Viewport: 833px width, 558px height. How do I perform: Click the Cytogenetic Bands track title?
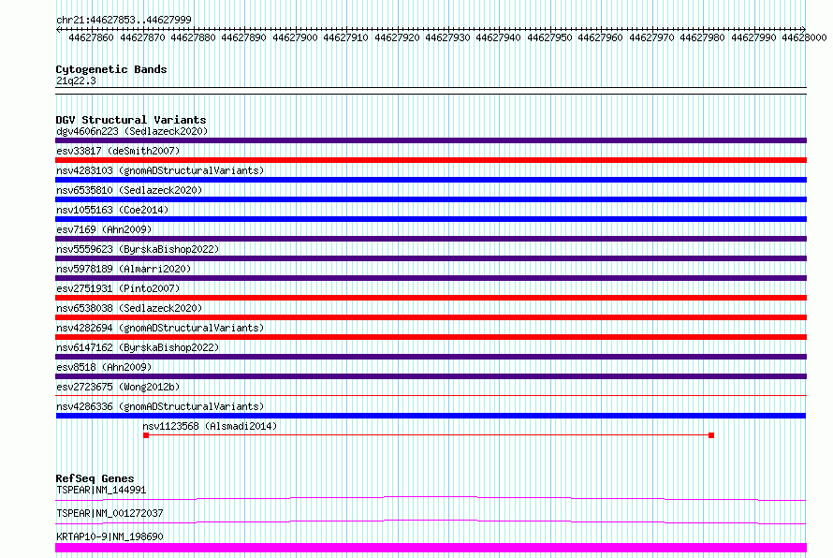click(111, 69)
